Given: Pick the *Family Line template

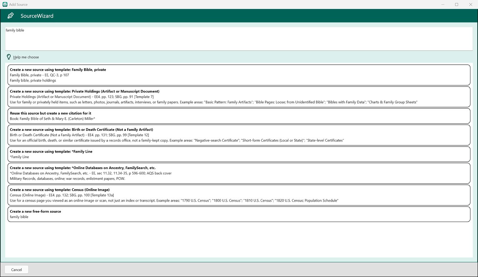Looking at the screenshot, I should click(239, 154).
